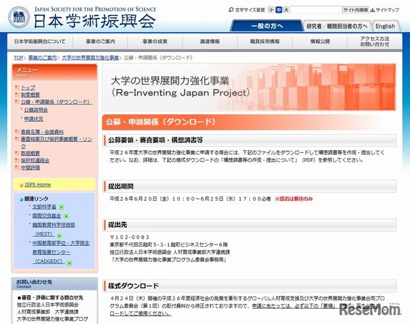Open 国際交流基金 related link
Viewport: 410px width, 324px height.
47,216
